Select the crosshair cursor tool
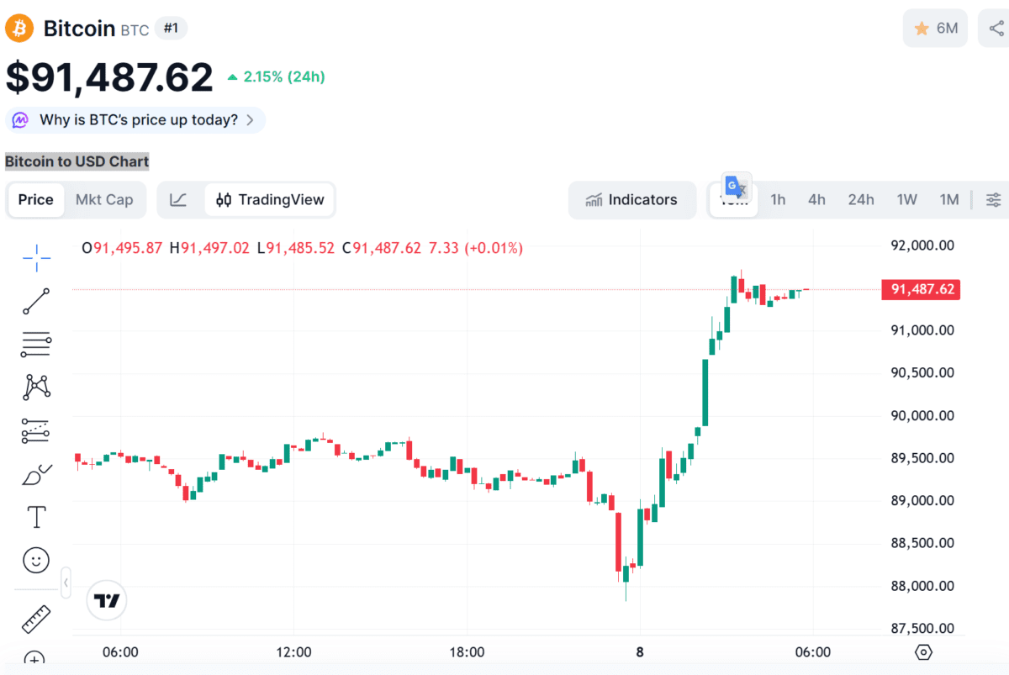The image size is (1009, 675). click(x=36, y=258)
